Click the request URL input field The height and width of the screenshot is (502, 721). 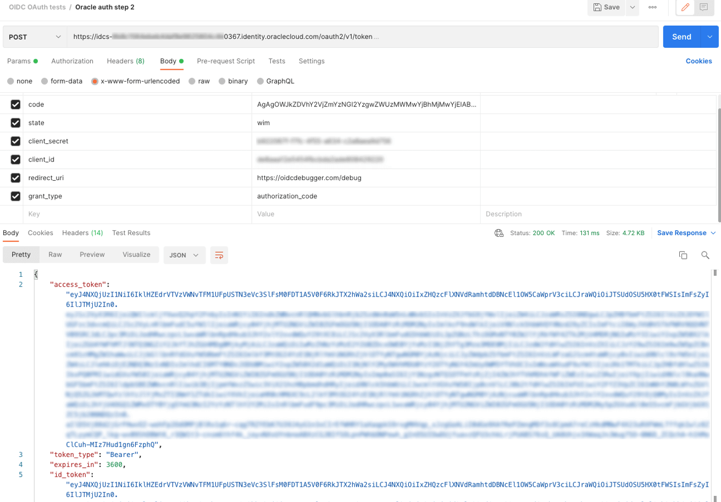[x=363, y=37]
